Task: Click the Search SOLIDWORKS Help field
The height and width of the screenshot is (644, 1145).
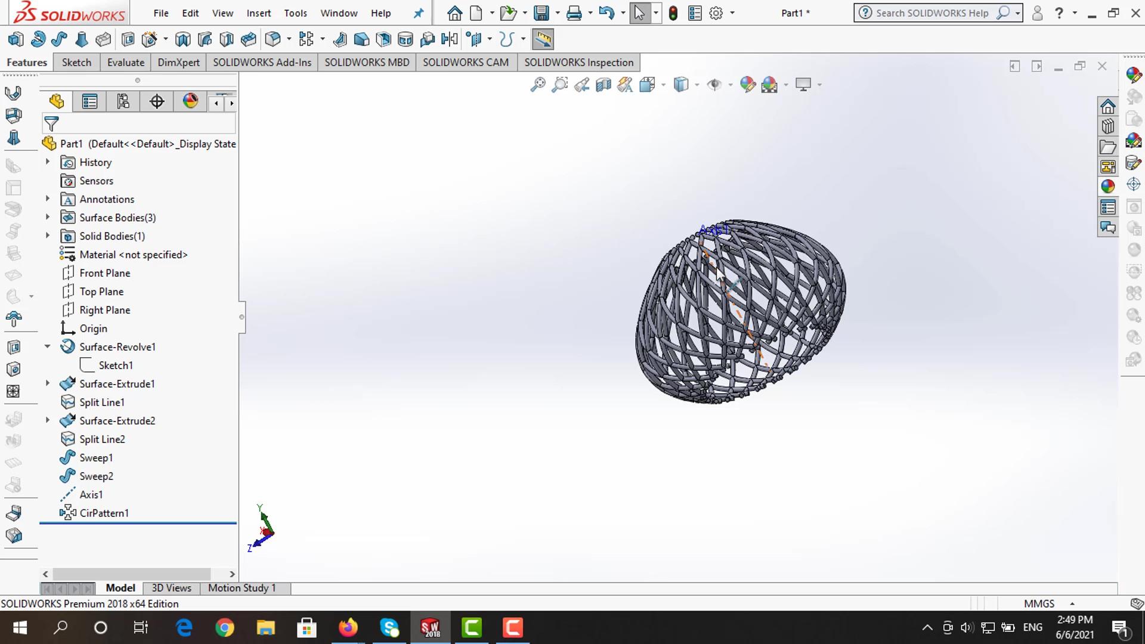Action: [932, 13]
